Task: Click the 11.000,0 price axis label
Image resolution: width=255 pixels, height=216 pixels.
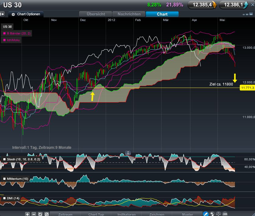Action: point(249,117)
